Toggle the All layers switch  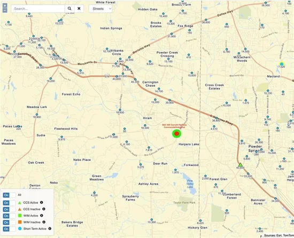tap(9, 195)
